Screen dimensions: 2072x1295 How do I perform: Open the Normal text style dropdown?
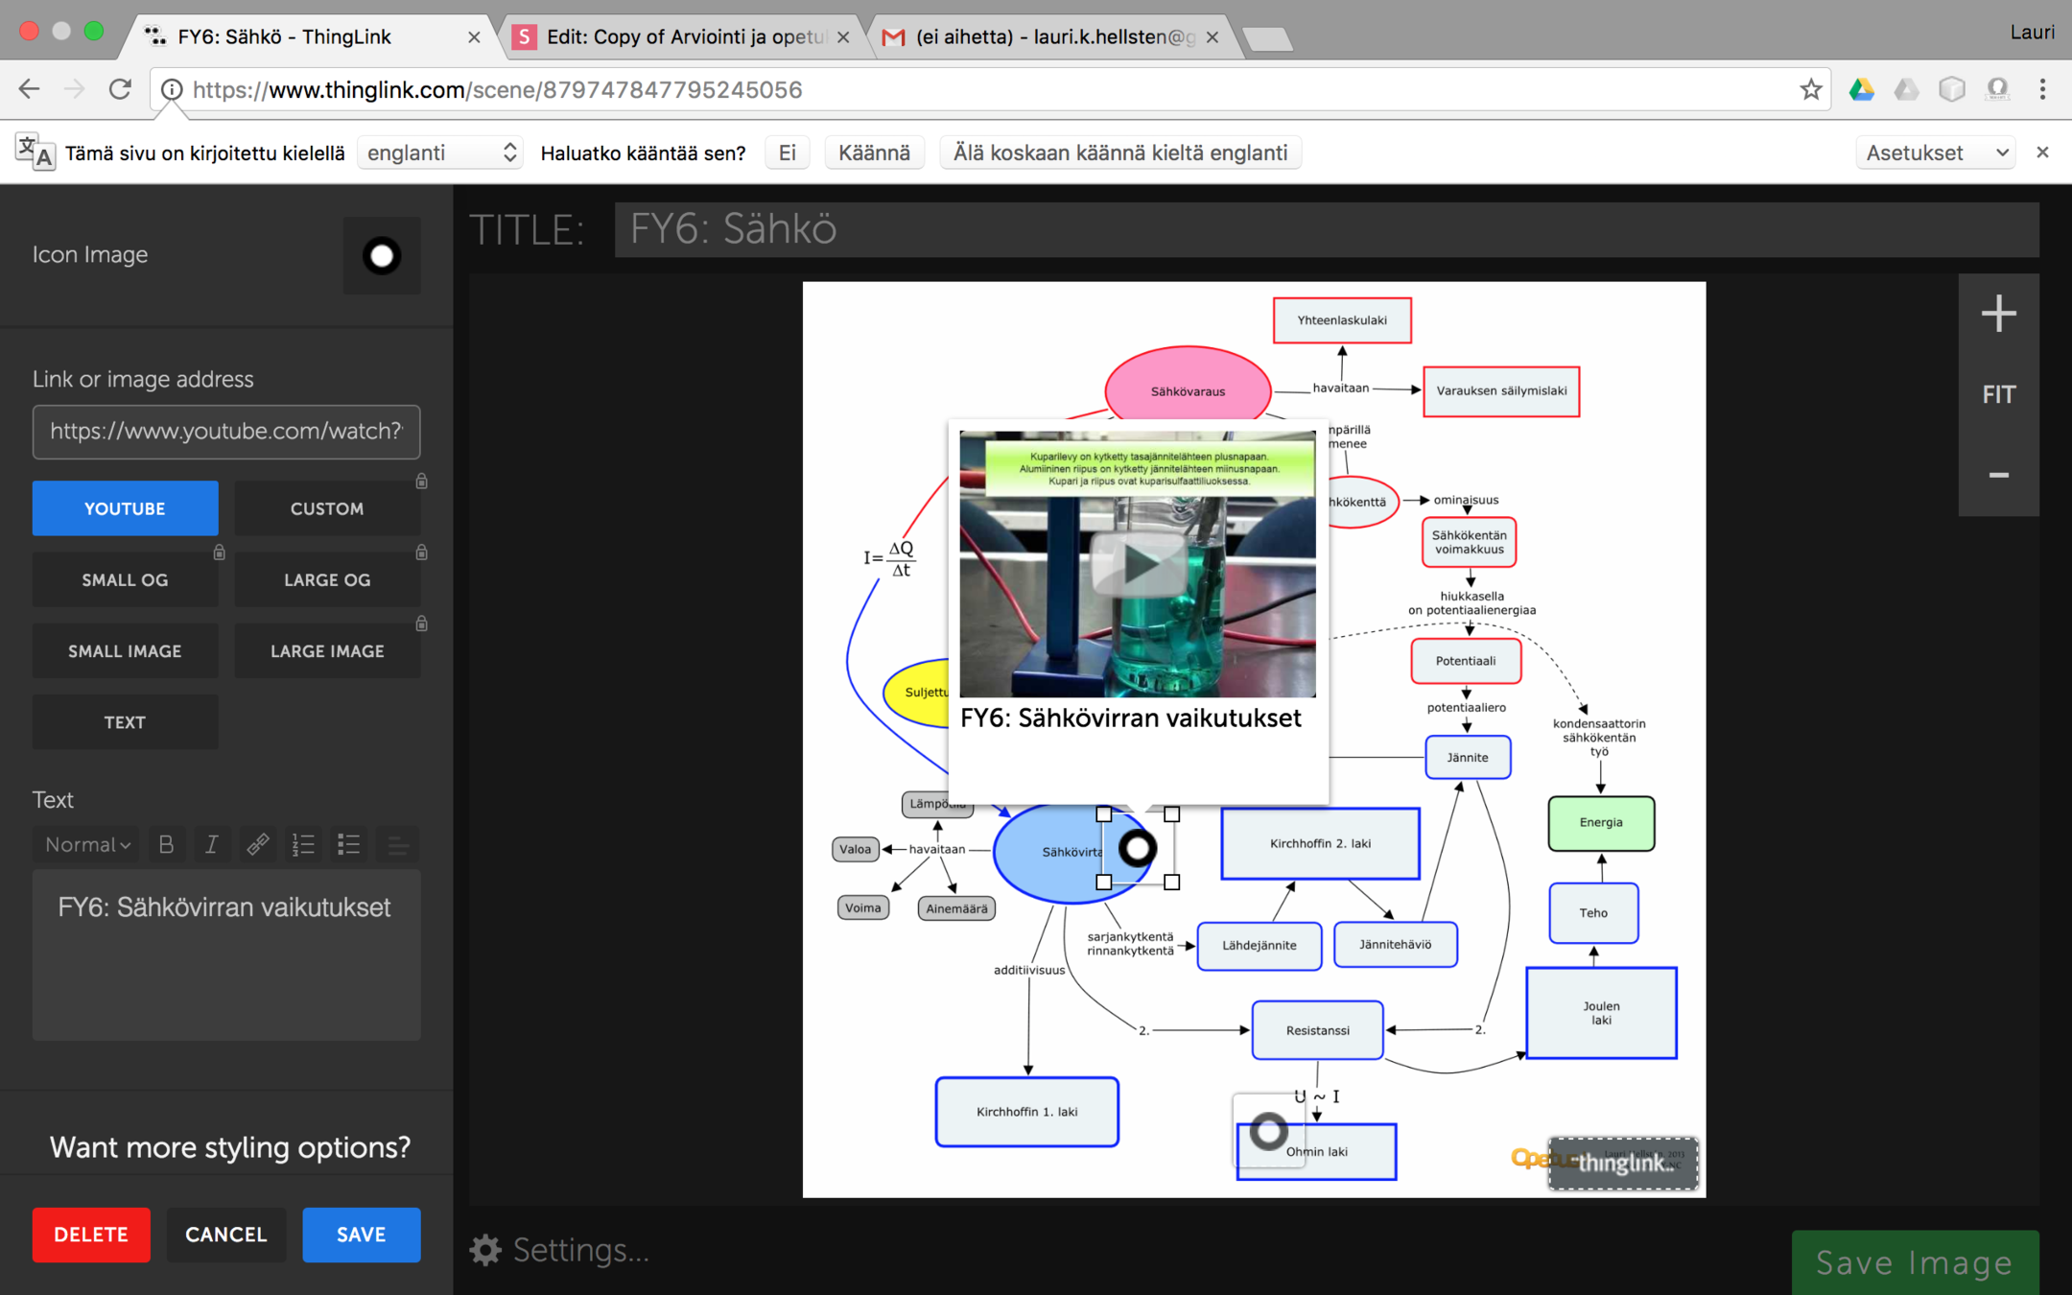[87, 844]
